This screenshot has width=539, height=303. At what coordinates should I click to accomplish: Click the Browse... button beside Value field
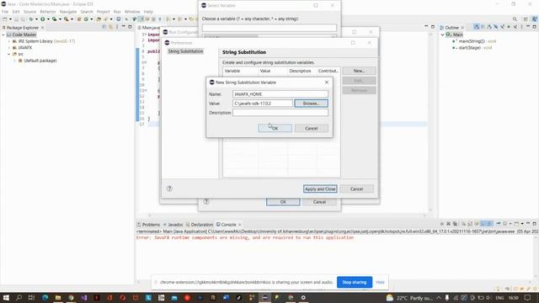click(311, 104)
